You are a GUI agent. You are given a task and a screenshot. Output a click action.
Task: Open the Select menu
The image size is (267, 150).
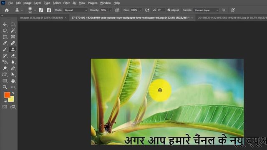(x=57, y=3)
